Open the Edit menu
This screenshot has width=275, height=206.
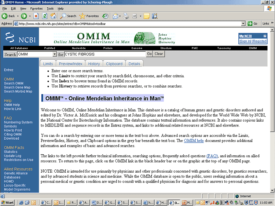point(13,8)
